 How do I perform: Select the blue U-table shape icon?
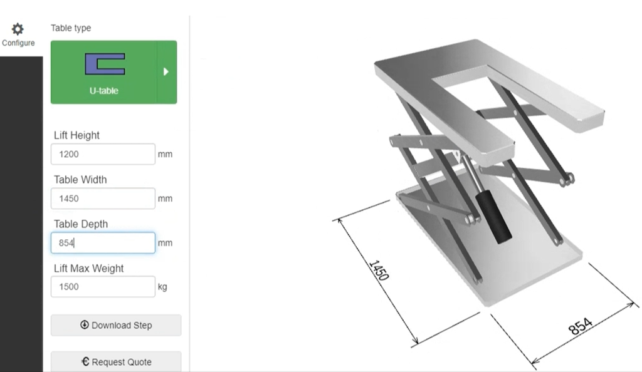point(105,64)
